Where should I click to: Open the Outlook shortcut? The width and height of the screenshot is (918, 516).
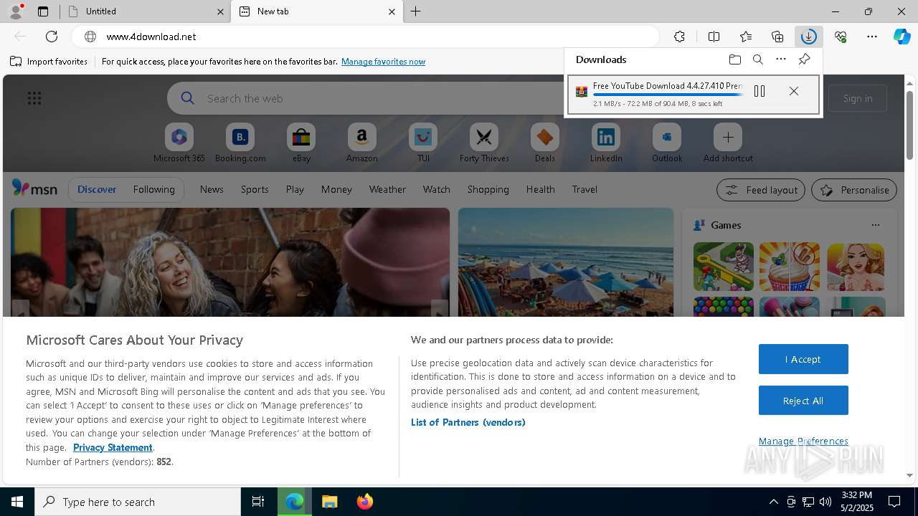(x=667, y=143)
